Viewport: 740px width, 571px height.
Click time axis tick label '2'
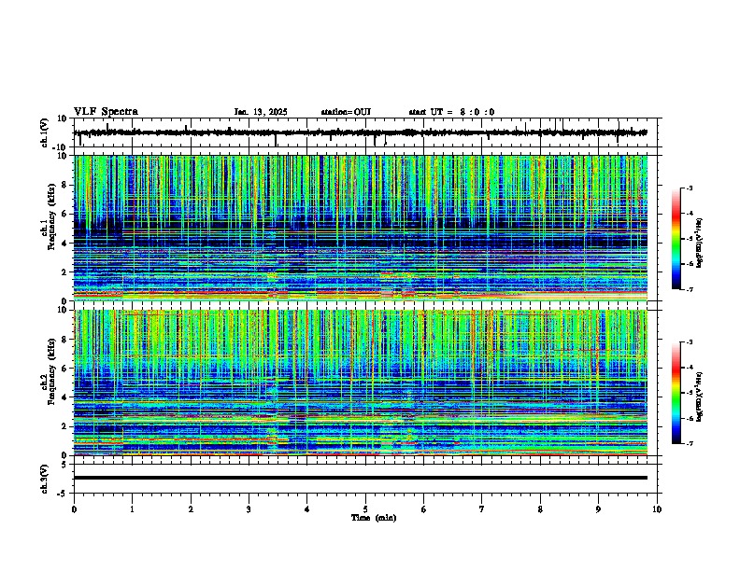[191, 509]
